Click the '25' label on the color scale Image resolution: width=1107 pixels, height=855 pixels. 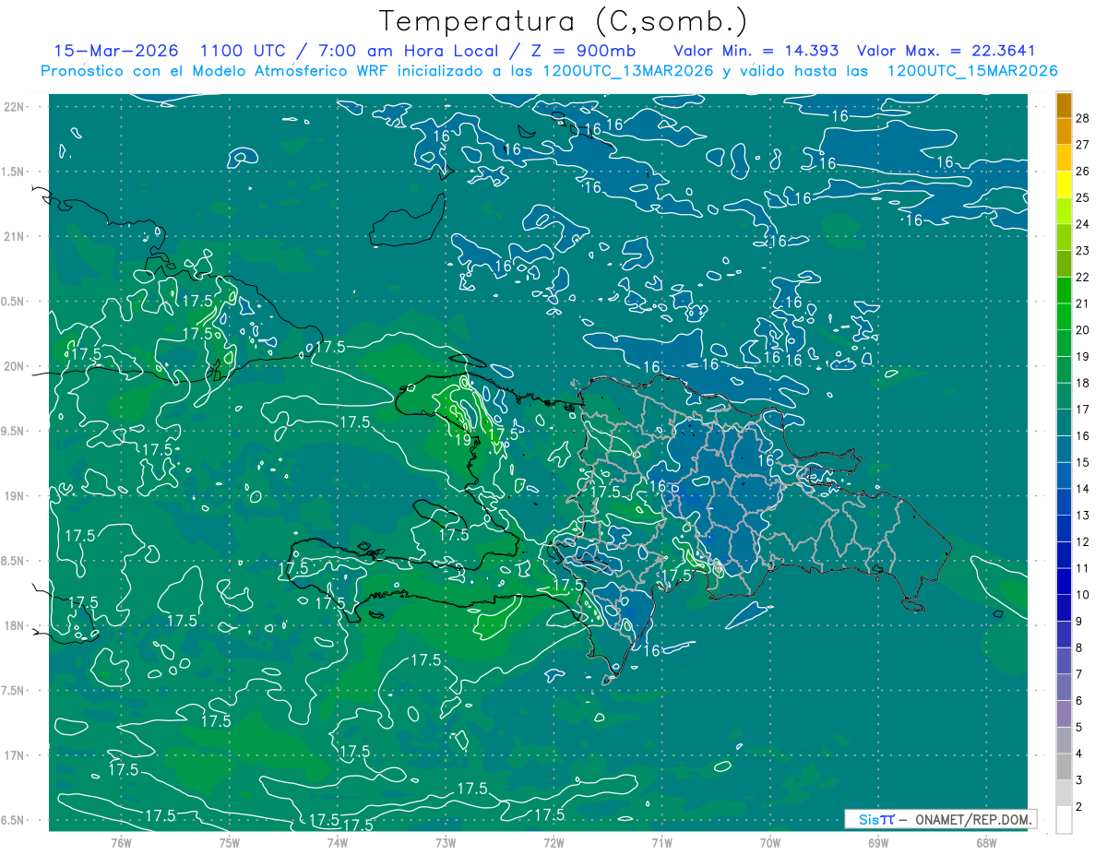(x=1083, y=197)
